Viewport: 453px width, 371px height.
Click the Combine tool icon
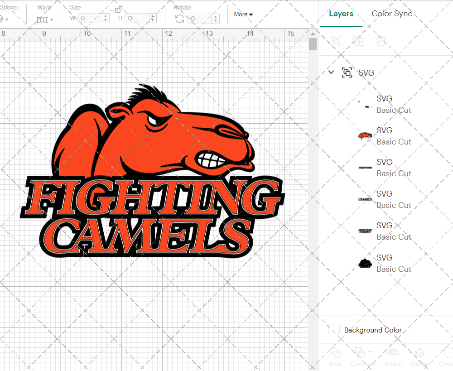(360, 352)
